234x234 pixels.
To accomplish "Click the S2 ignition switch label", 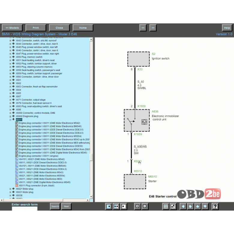I will click(154, 54).
